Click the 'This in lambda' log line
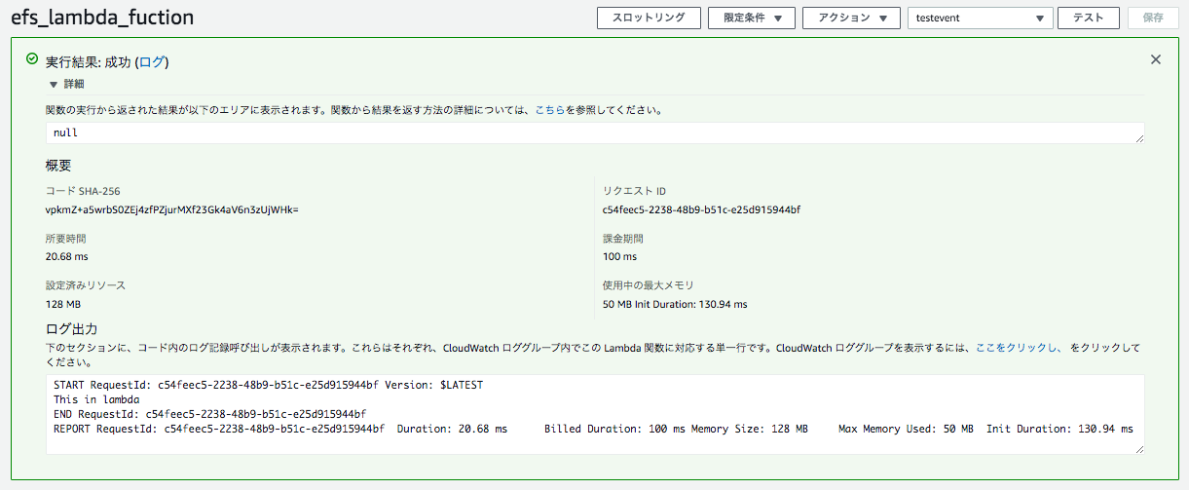 click(96, 399)
